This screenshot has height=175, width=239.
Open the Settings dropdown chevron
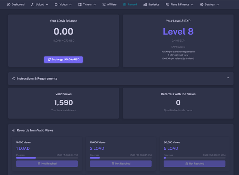coord(217,4)
